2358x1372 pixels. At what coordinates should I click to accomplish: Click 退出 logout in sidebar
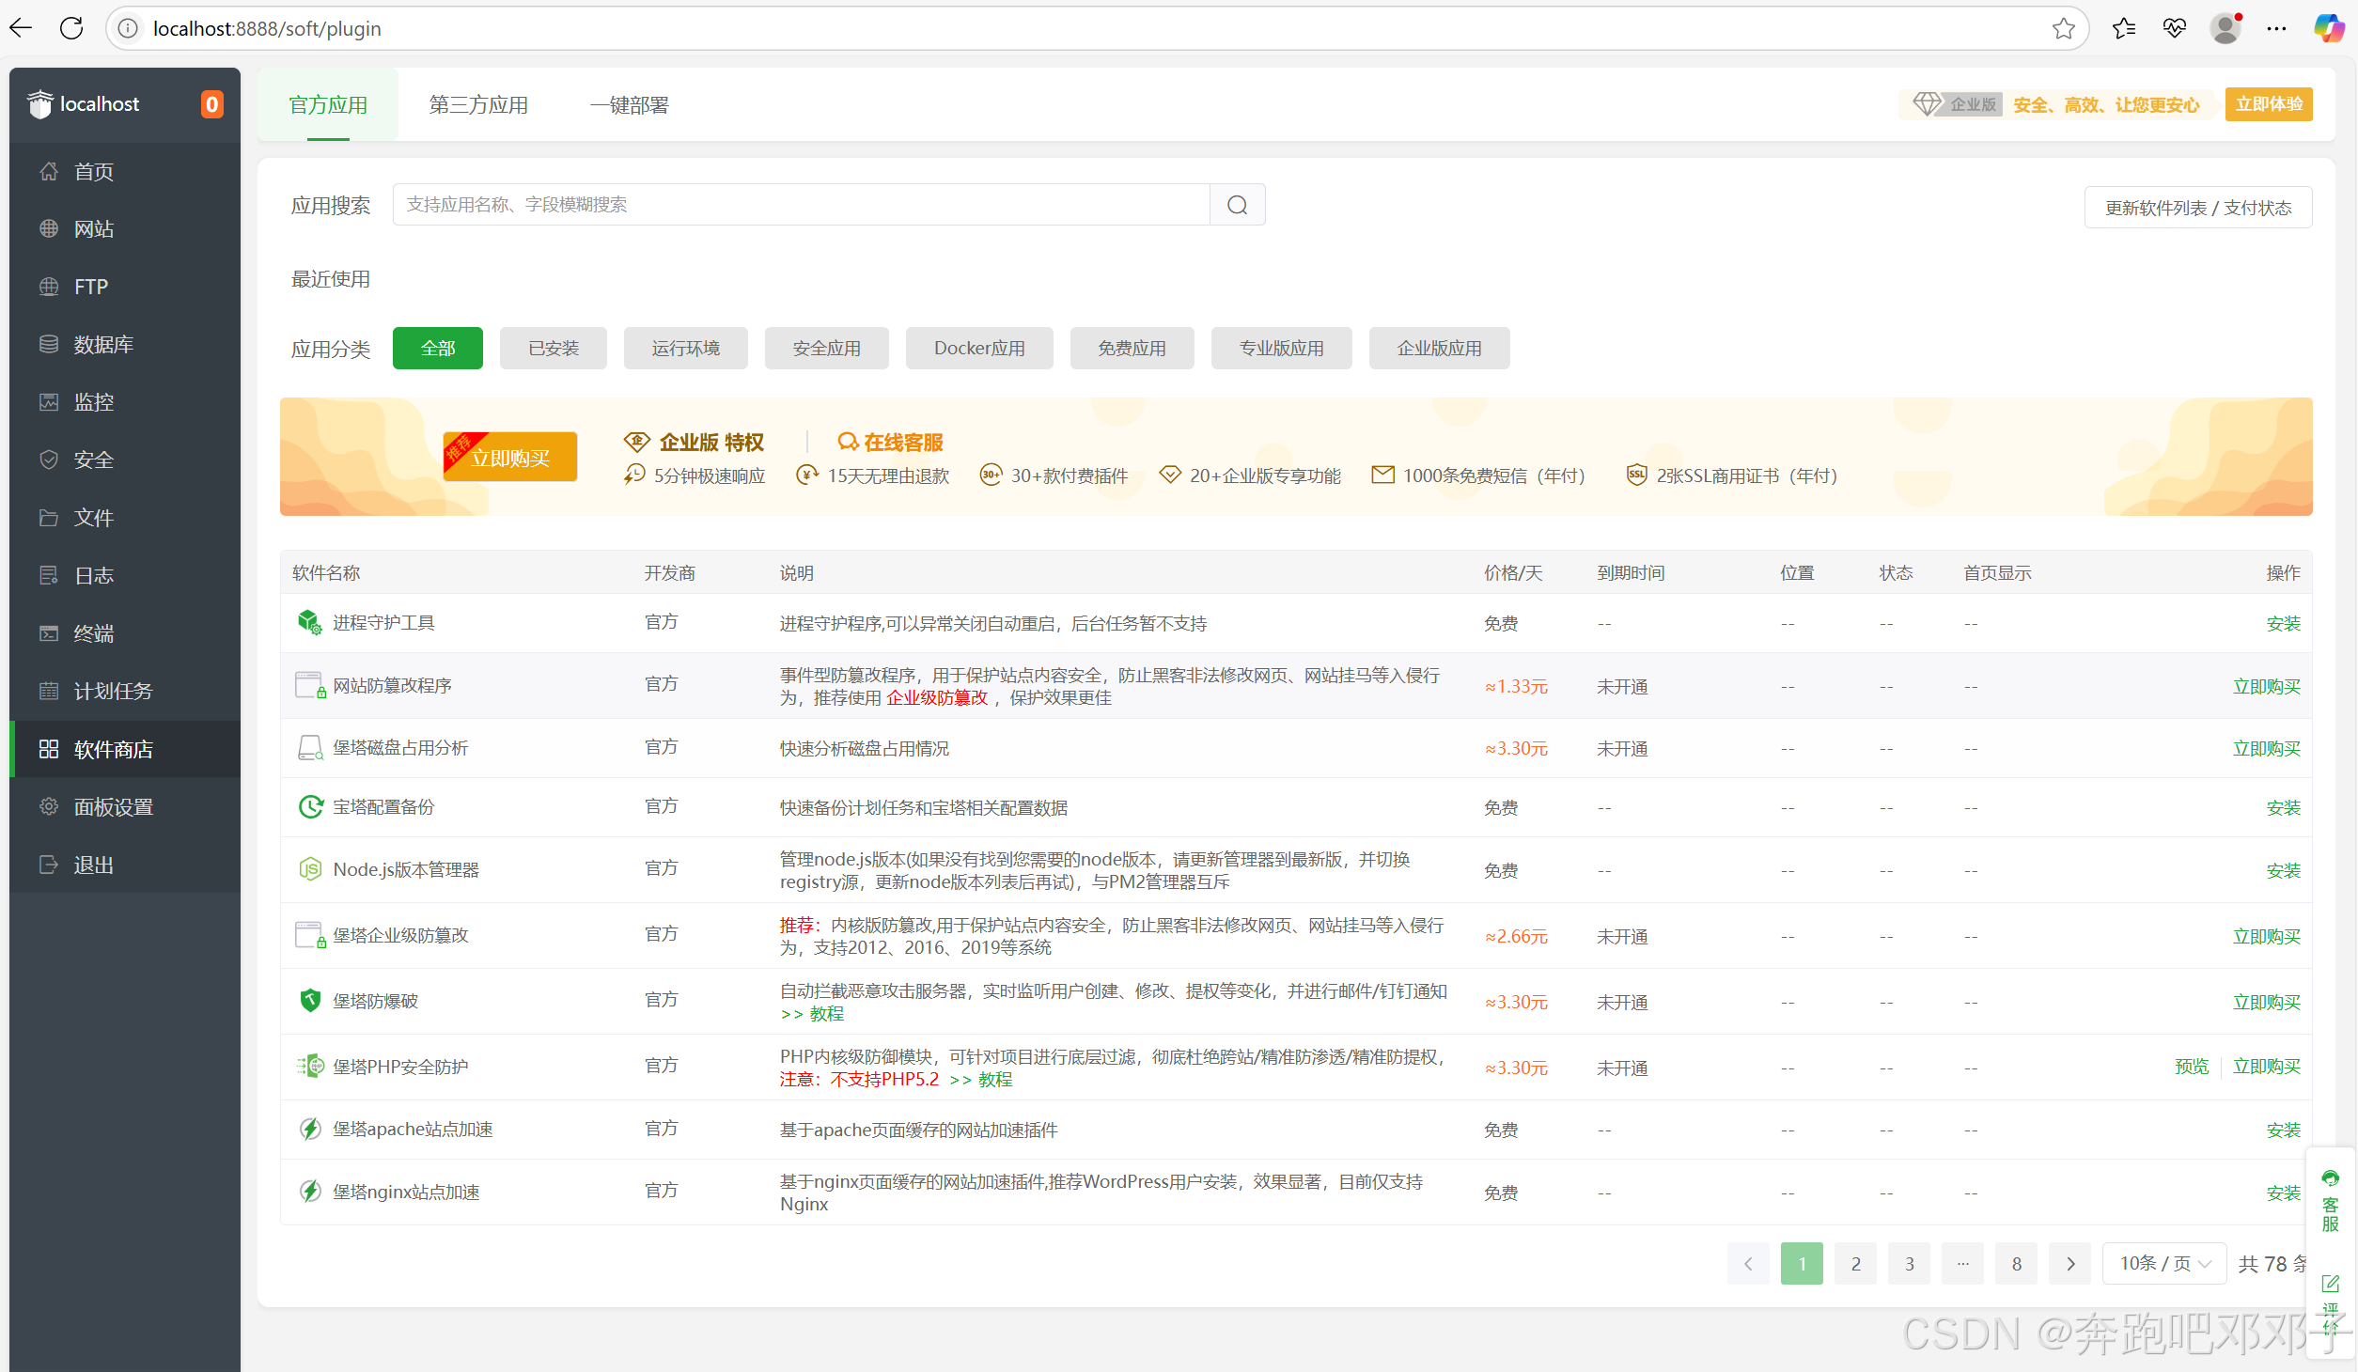tap(125, 865)
